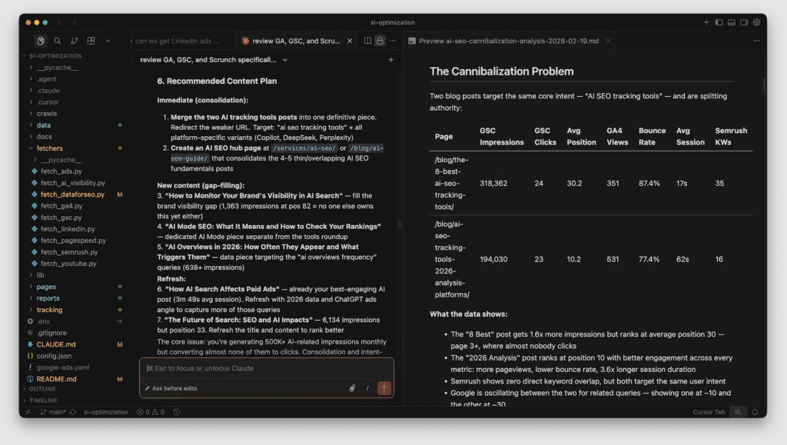The width and height of the screenshot is (787, 445).
Task: Click the Explorer files icon
Action: tap(40, 41)
